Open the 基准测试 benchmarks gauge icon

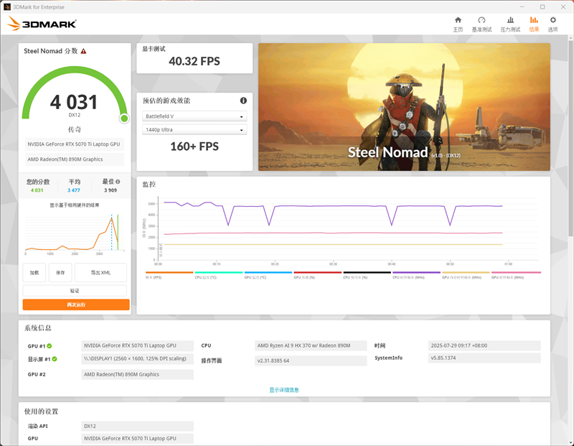tap(481, 24)
